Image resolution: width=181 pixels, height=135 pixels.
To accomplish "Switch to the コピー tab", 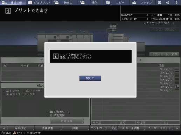I will tap(117, 2).
